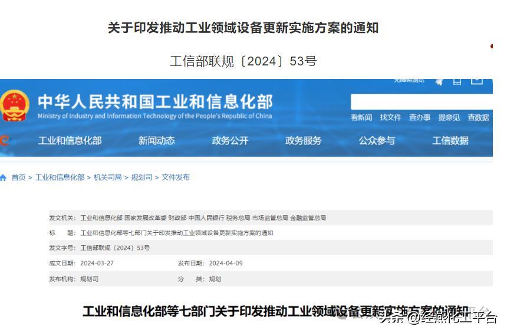
Task: Click the 发文机关 issuing agencies row
Action: point(271,218)
